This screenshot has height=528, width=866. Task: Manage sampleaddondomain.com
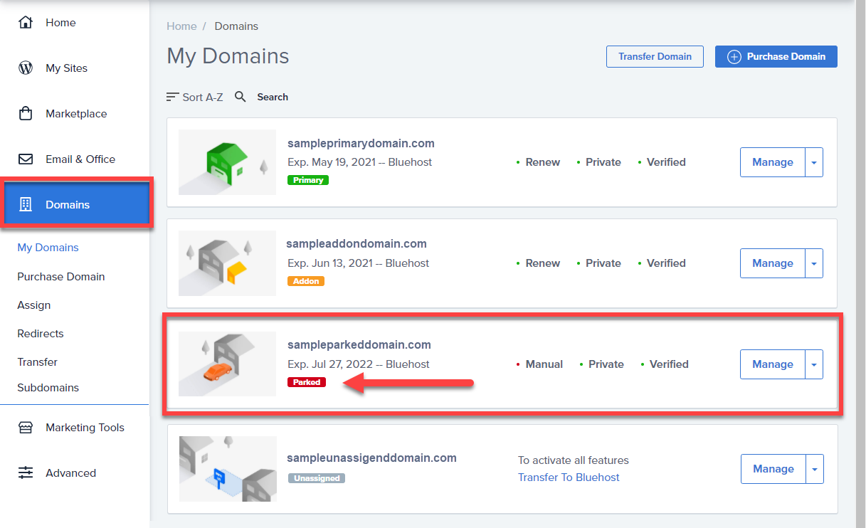click(773, 263)
